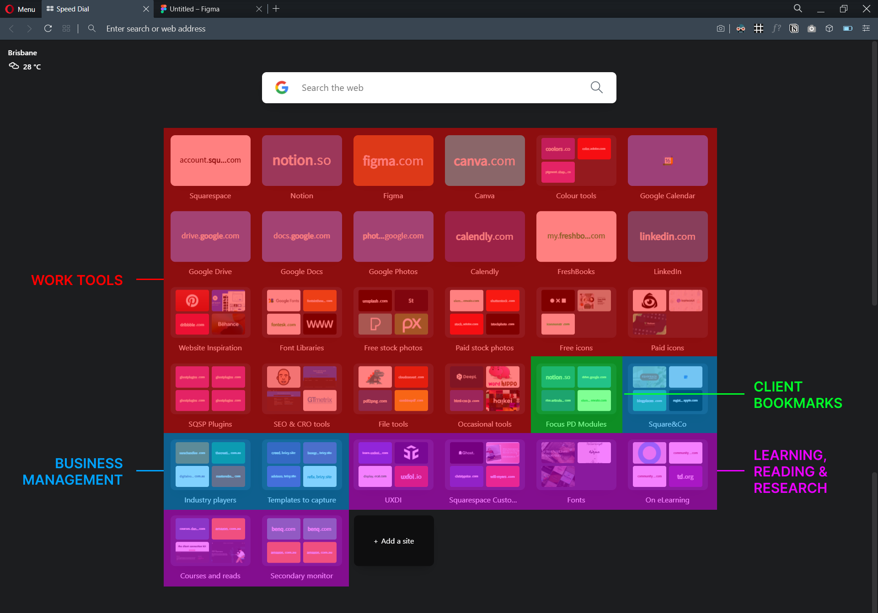Open the Squarespace speed dial tile

210,160
